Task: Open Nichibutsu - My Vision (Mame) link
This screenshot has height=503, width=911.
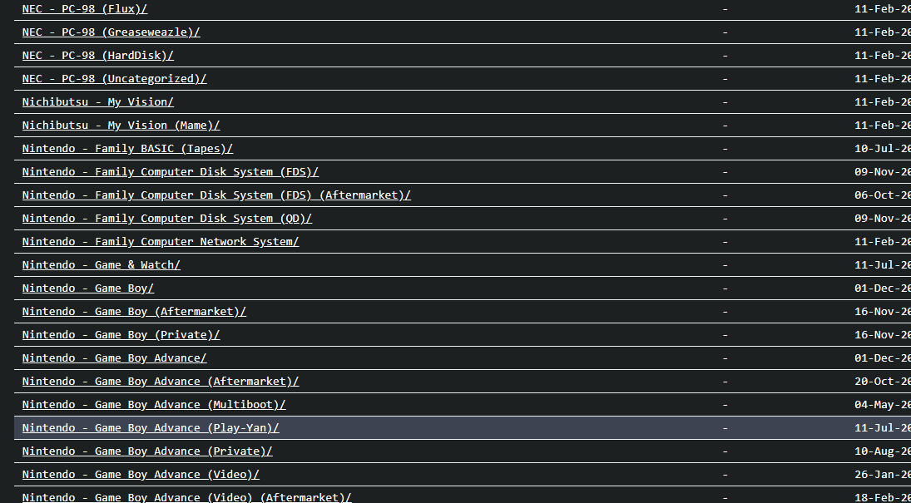Action: point(121,125)
